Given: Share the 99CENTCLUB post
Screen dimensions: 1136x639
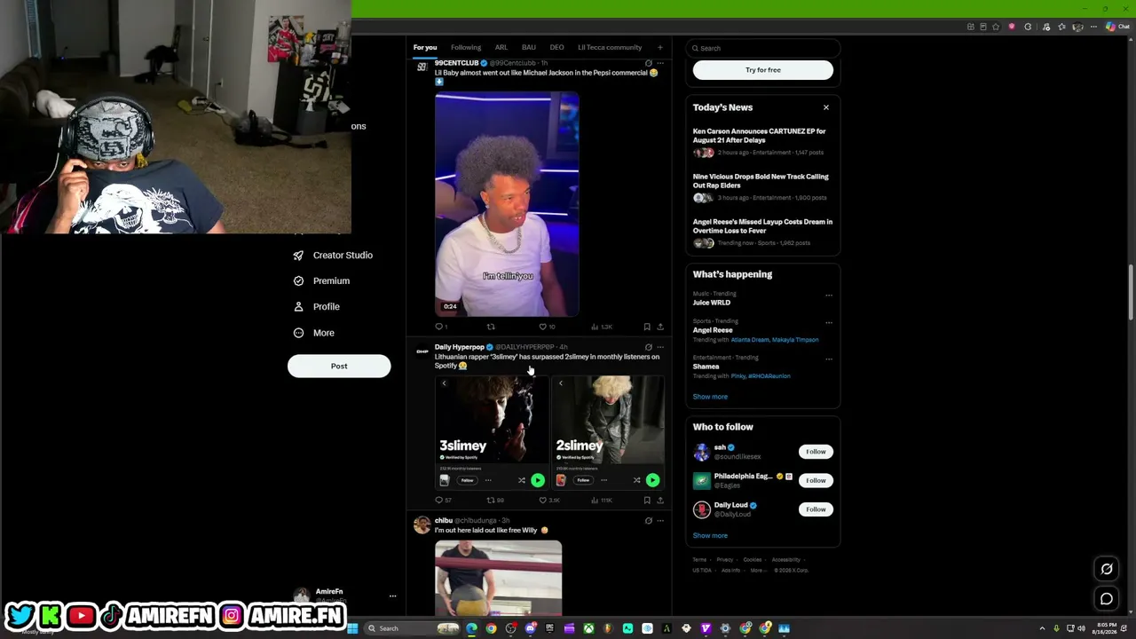Looking at the screenshot, I should [659, 327].
